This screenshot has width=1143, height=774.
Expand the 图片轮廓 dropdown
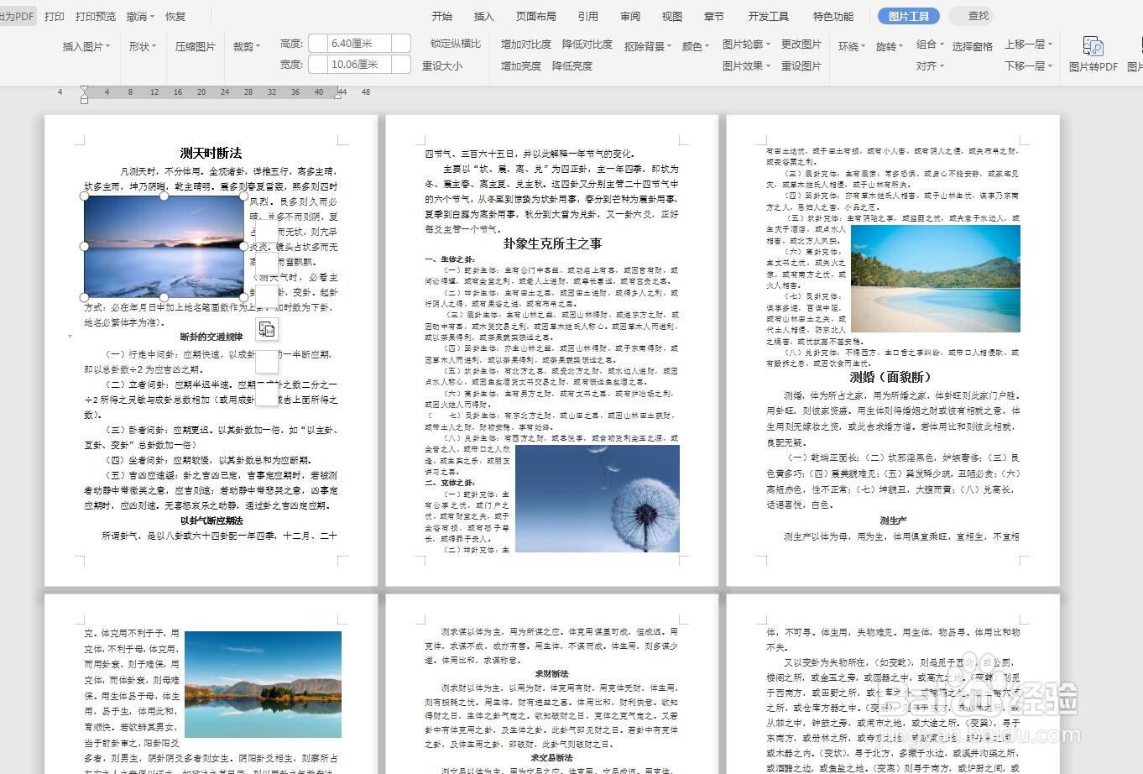[746, 44]
